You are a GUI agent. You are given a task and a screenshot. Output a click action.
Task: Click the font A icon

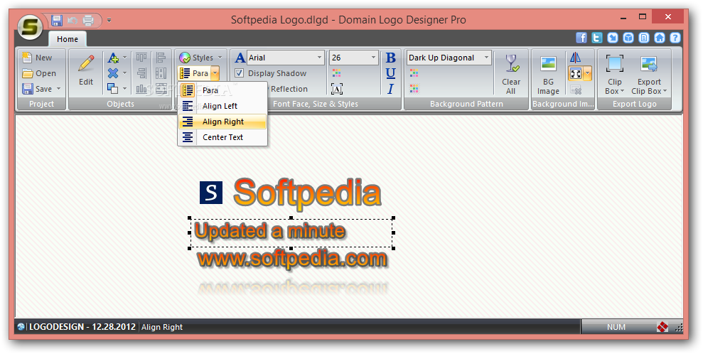click(x=240, y=58)
